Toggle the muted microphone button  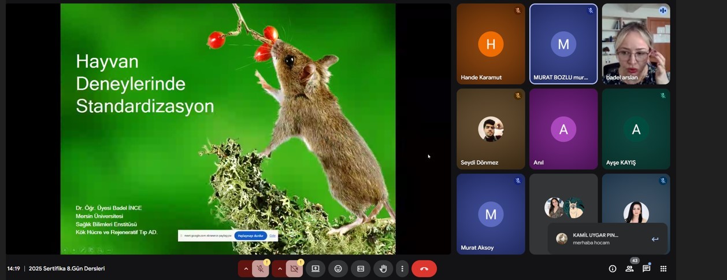point(261,268)
